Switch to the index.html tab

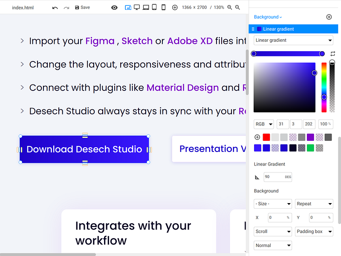[23, 7]
